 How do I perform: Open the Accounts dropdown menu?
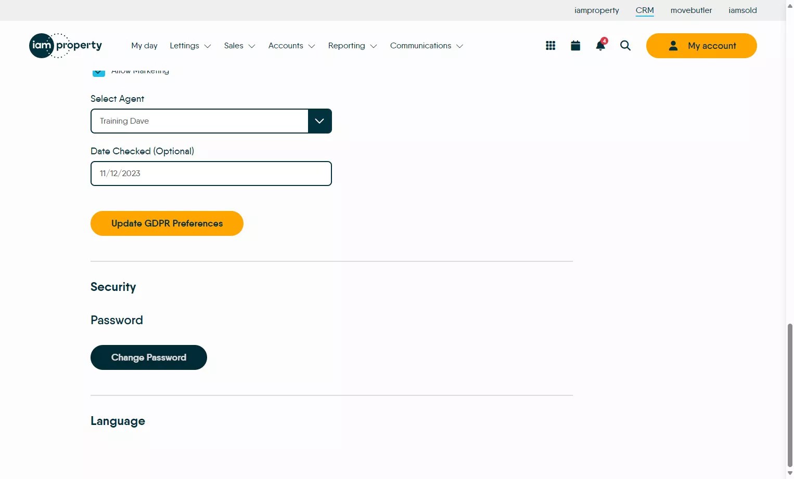[x=291, y=46]
